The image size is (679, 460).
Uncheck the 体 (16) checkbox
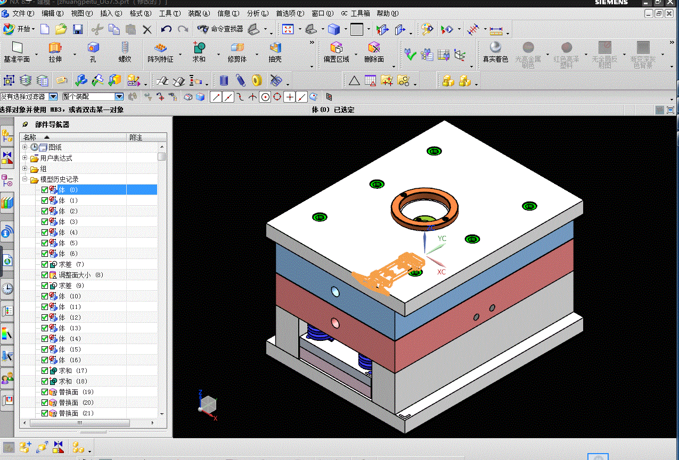(x=45, y=360)
